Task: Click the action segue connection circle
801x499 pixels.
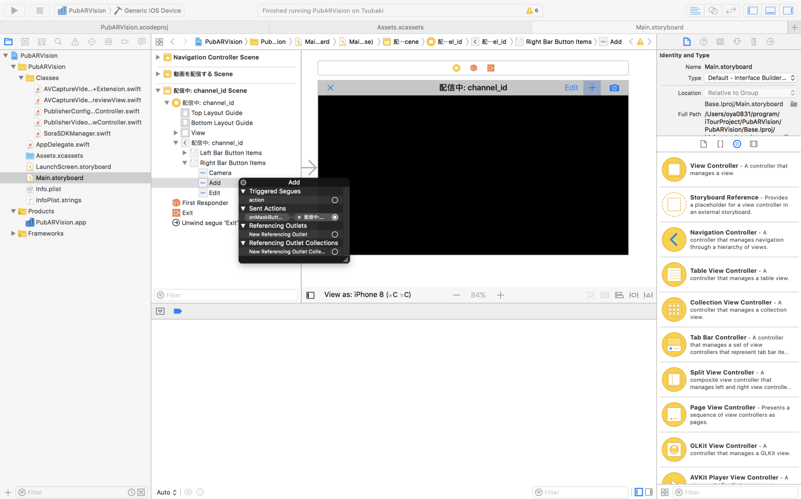Action: 335,200
